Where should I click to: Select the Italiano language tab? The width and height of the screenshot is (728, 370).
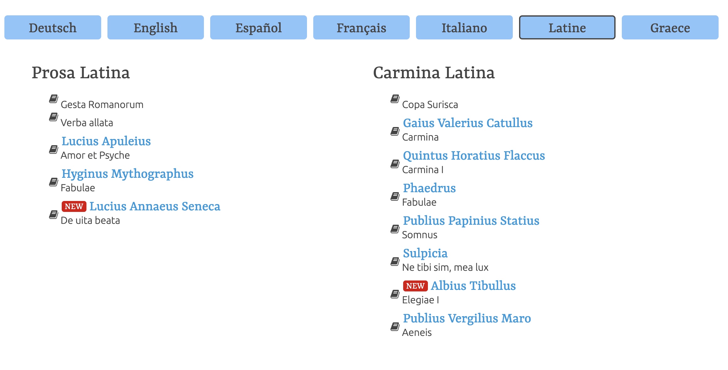tap(464, 28)
